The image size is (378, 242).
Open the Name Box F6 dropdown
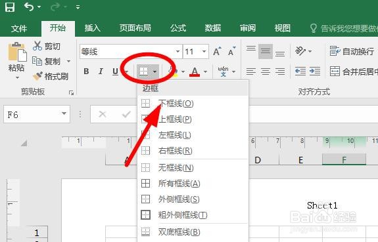pyautogui.click(x=64, y=113)
